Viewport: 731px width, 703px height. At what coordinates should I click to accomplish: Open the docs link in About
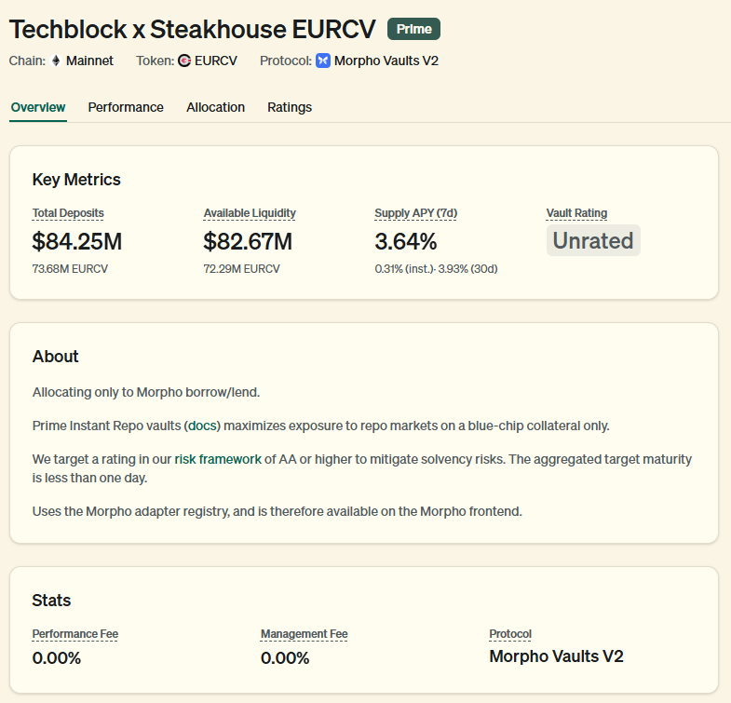tap(202, 426)
